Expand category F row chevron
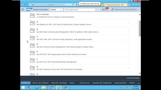Viewport: 161px width, 90px height. point(128,60)
